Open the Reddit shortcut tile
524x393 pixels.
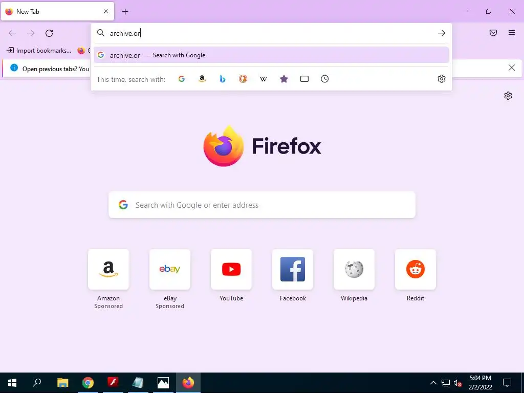tap(416, 269)
